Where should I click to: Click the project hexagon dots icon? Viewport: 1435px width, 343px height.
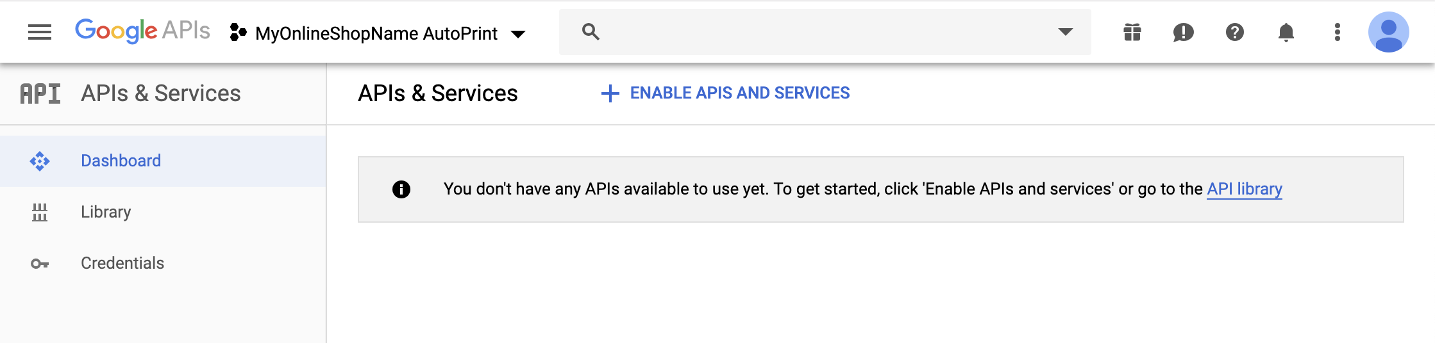coord(238,32)
